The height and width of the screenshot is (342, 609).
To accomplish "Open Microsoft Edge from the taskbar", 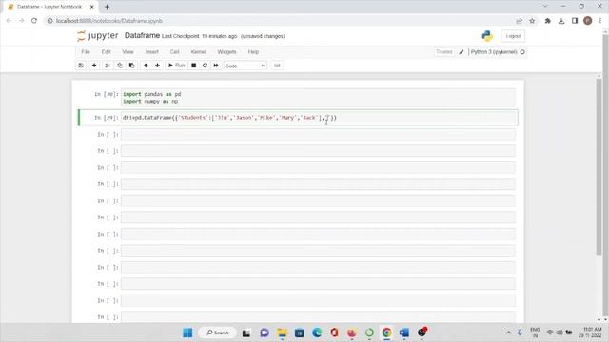I will click(x=317, y=332).
